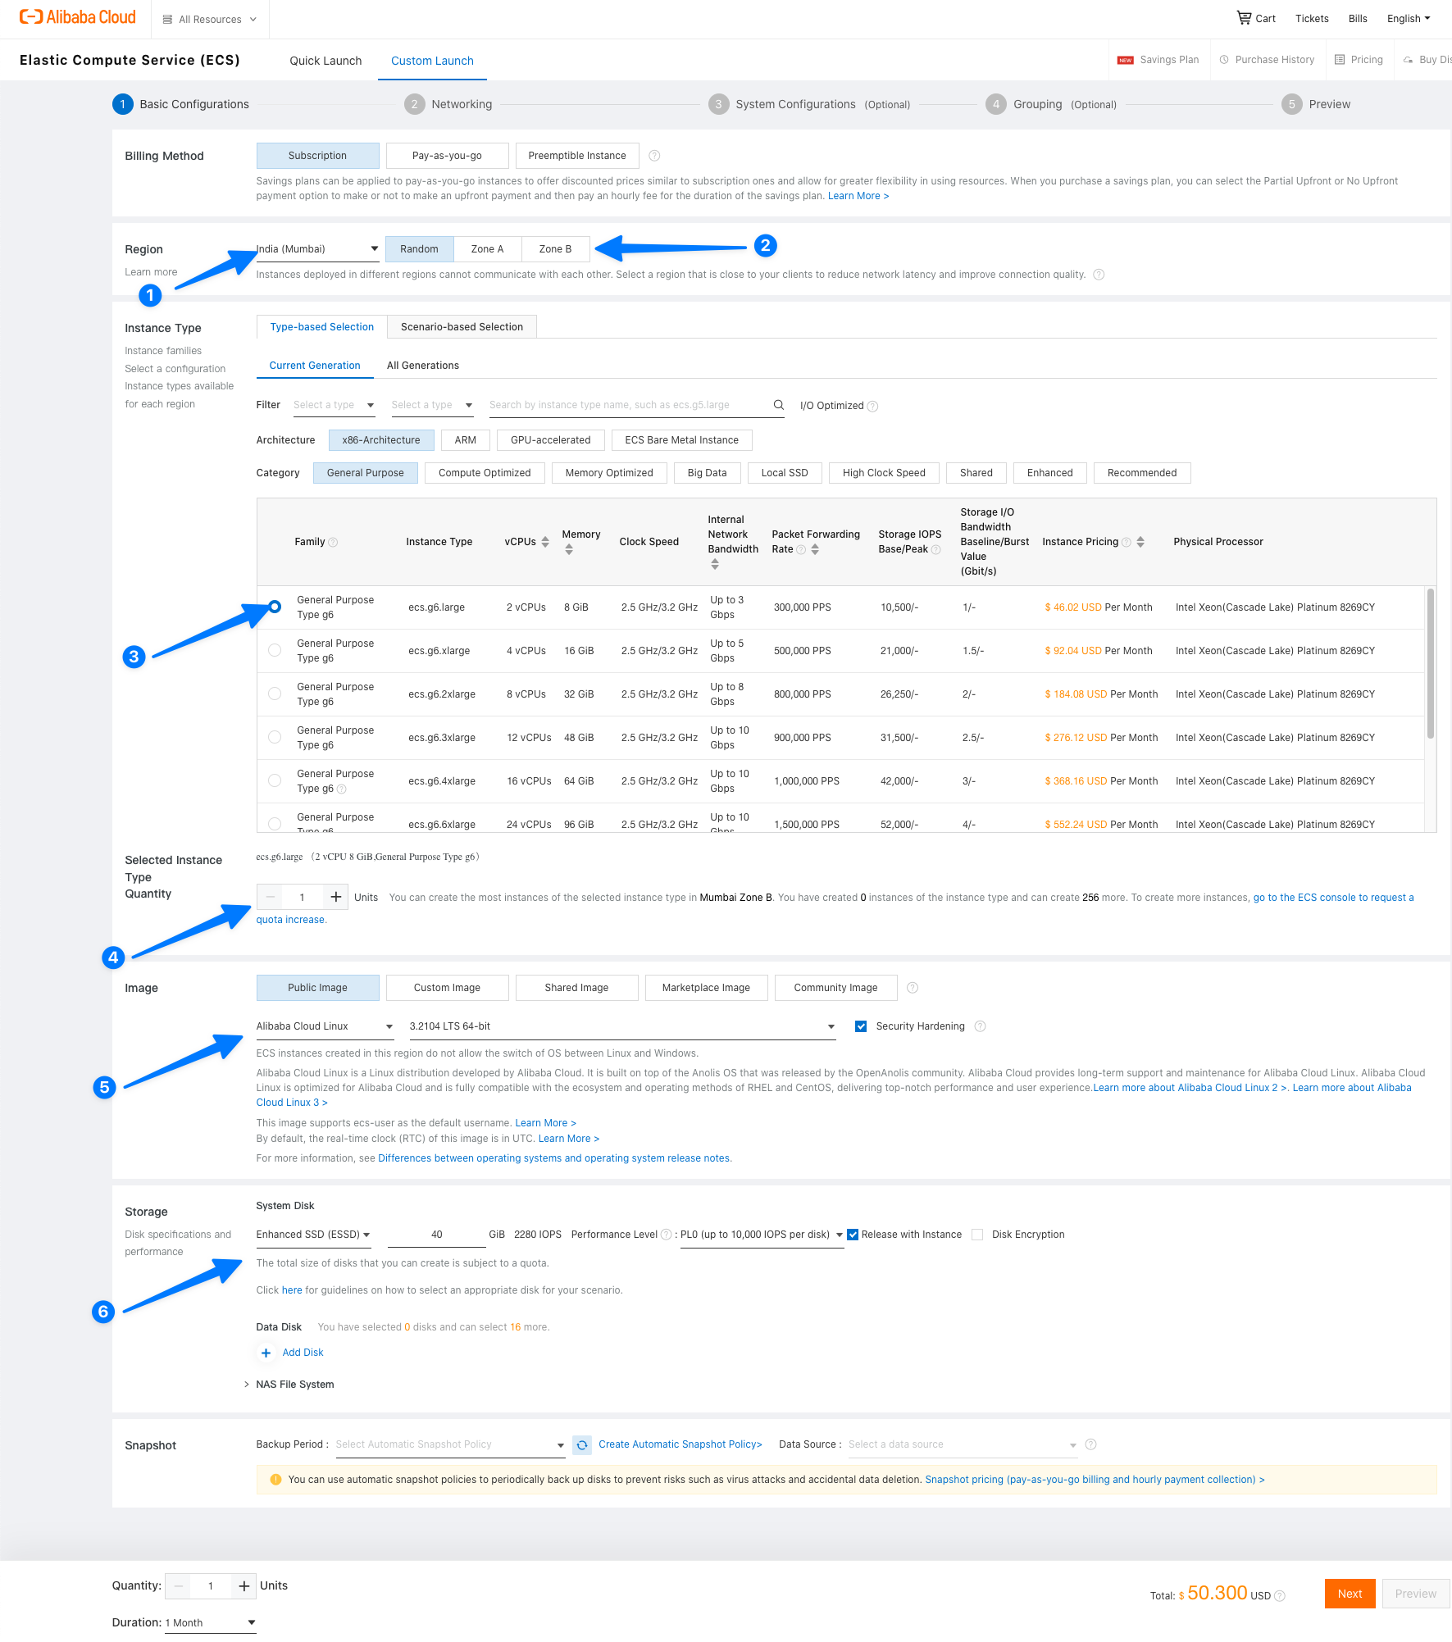The width and height of the screenshot is (1452, 1642).
Task: Open the India (Mumbai) region dropdown
Action: click(x=317, y=249)
